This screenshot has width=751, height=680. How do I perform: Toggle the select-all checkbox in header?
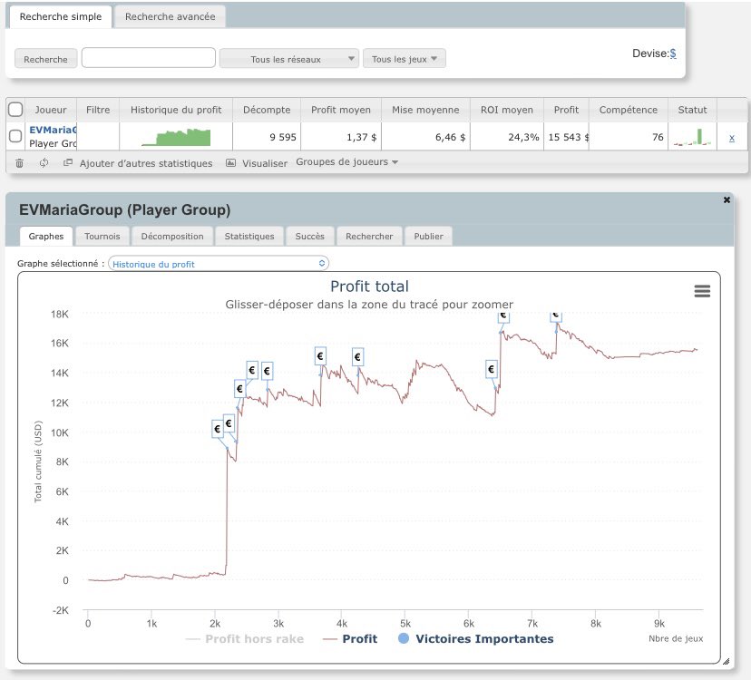pyautogui.click(x=15, y=110)
